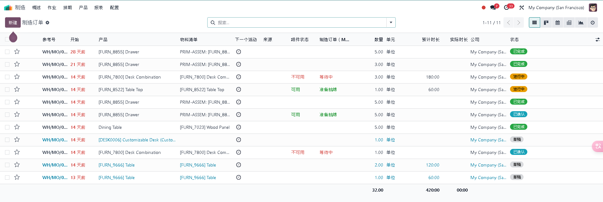The width and height of the screenshot is (603, 202).
Task: Expand the search options dropdown arrow
Action: point(391,23)
